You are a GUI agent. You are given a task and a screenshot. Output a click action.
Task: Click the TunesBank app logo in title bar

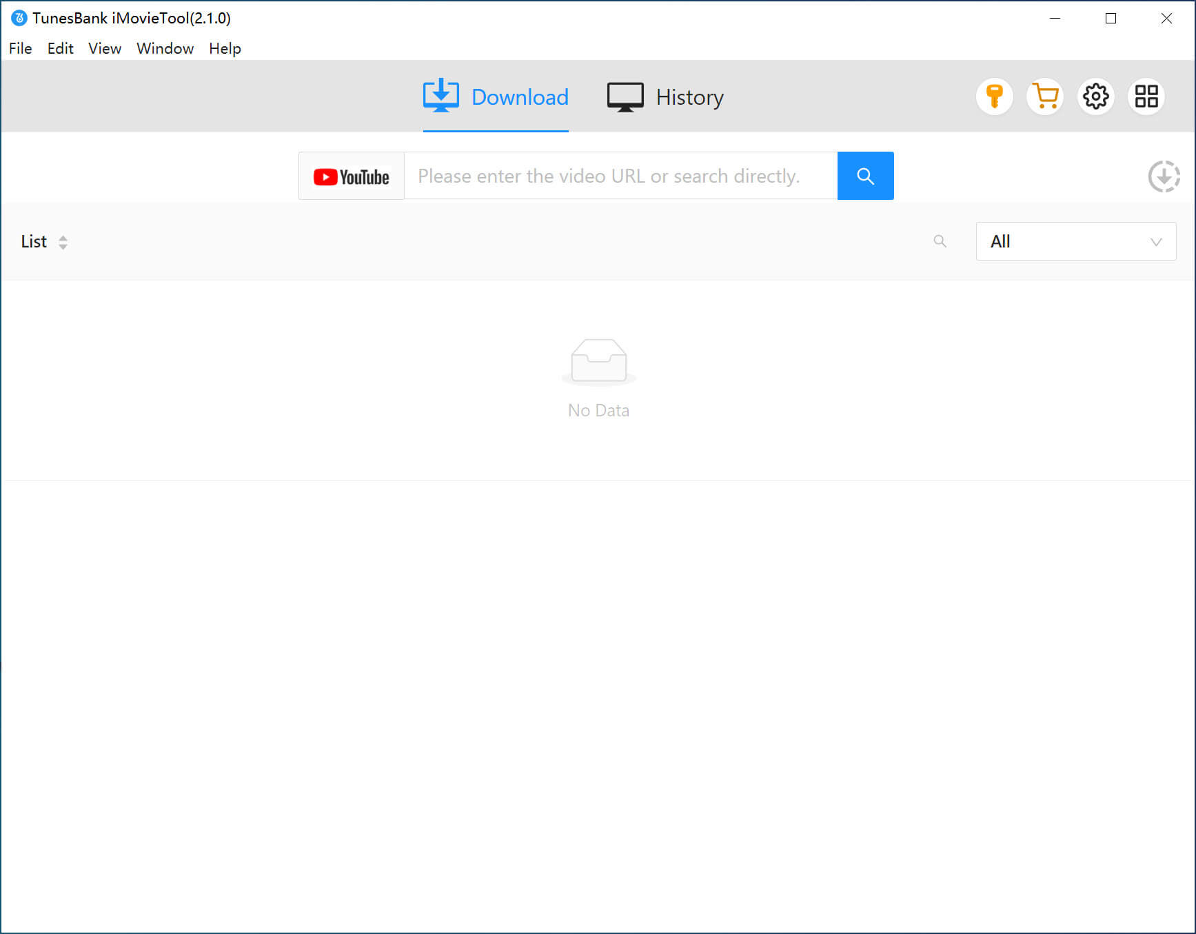coord(19,19)
